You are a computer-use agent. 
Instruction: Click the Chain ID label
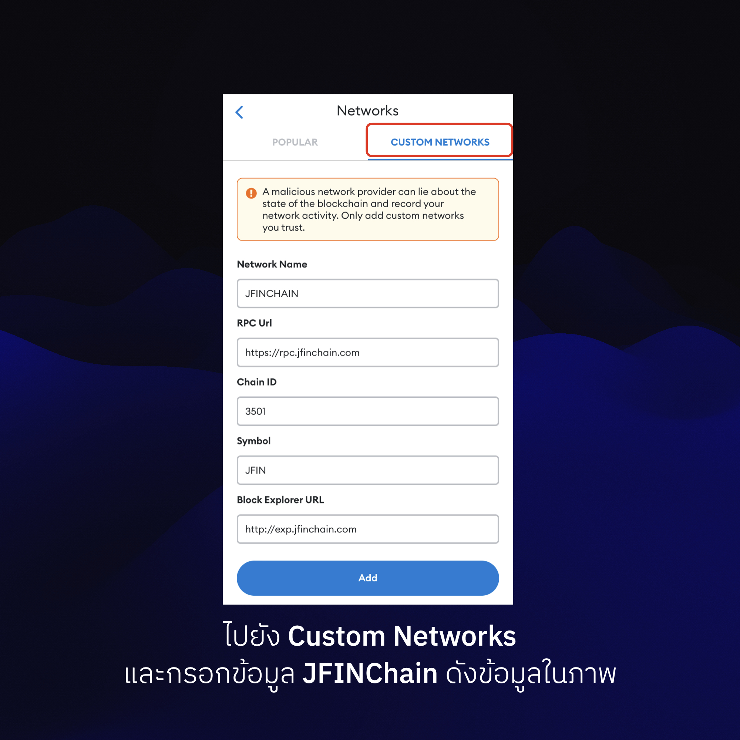click(257, 382)
